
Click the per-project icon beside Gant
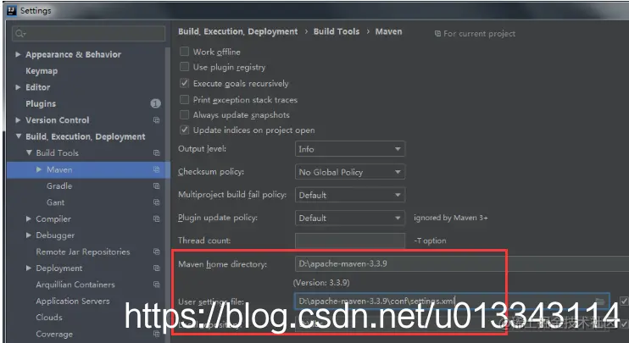[157, 202]
